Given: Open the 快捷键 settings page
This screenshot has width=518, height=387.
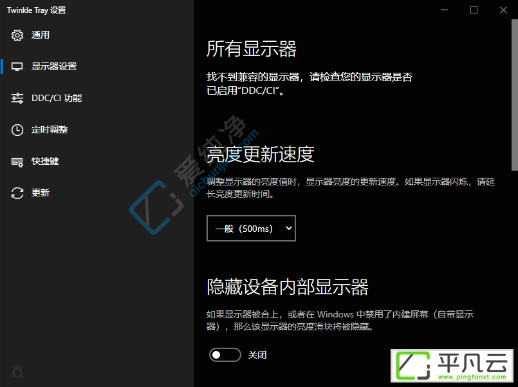Looking at the screenshot, I should coord(45,161).
